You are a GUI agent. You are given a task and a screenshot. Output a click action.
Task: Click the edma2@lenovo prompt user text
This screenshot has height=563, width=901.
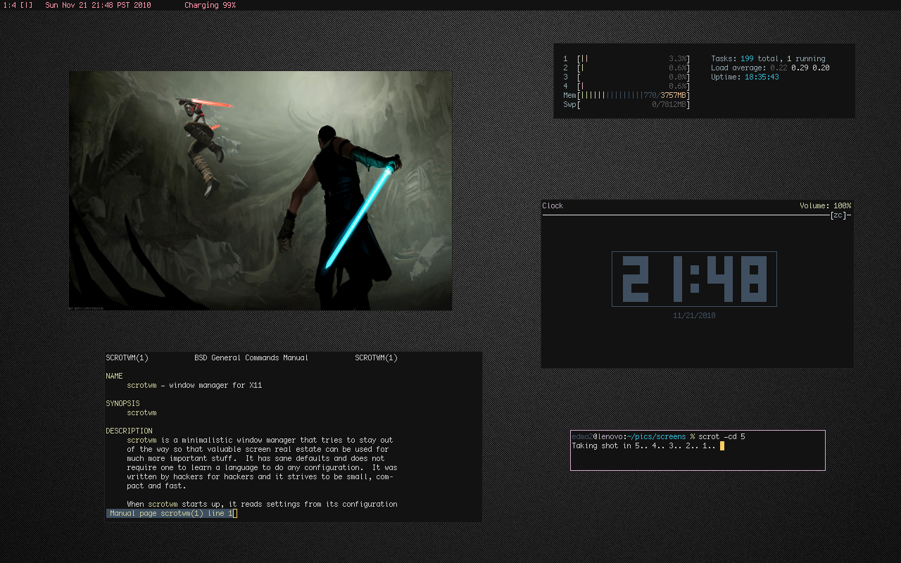click(x=597, y=437)
